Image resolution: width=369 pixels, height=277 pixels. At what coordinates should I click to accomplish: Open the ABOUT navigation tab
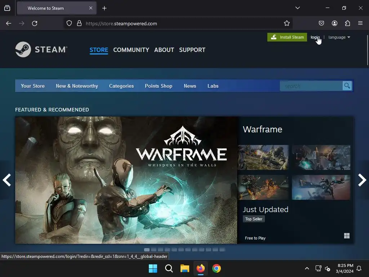(164, 50)
